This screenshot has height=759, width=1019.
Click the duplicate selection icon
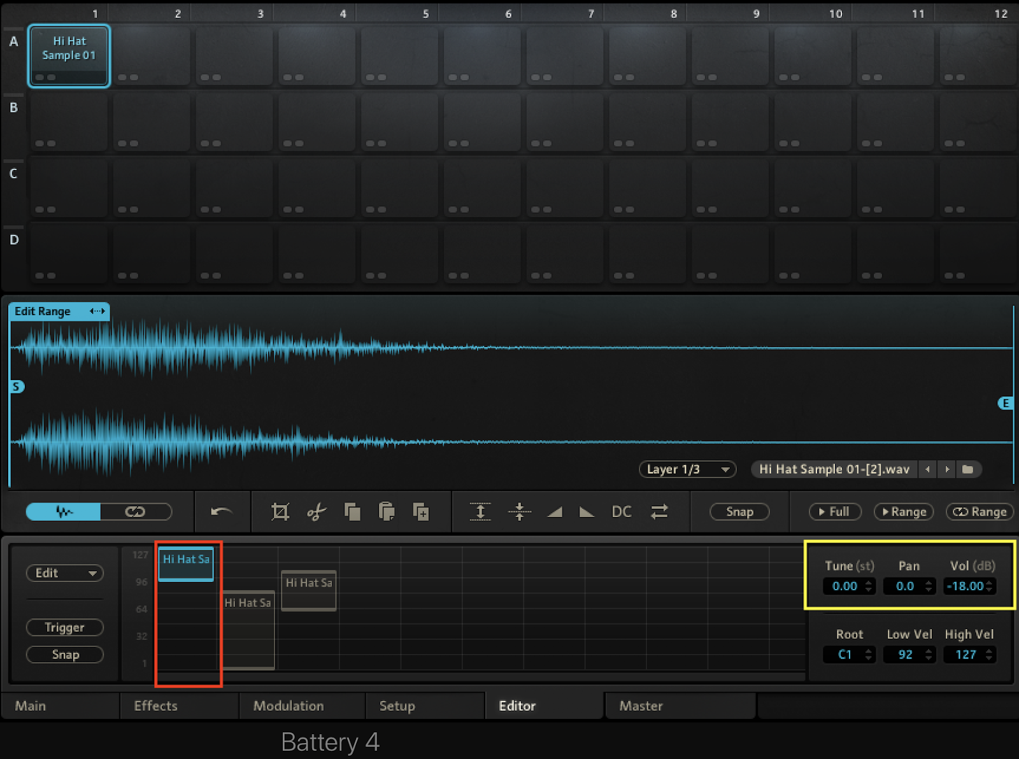[x=421, y=511]
